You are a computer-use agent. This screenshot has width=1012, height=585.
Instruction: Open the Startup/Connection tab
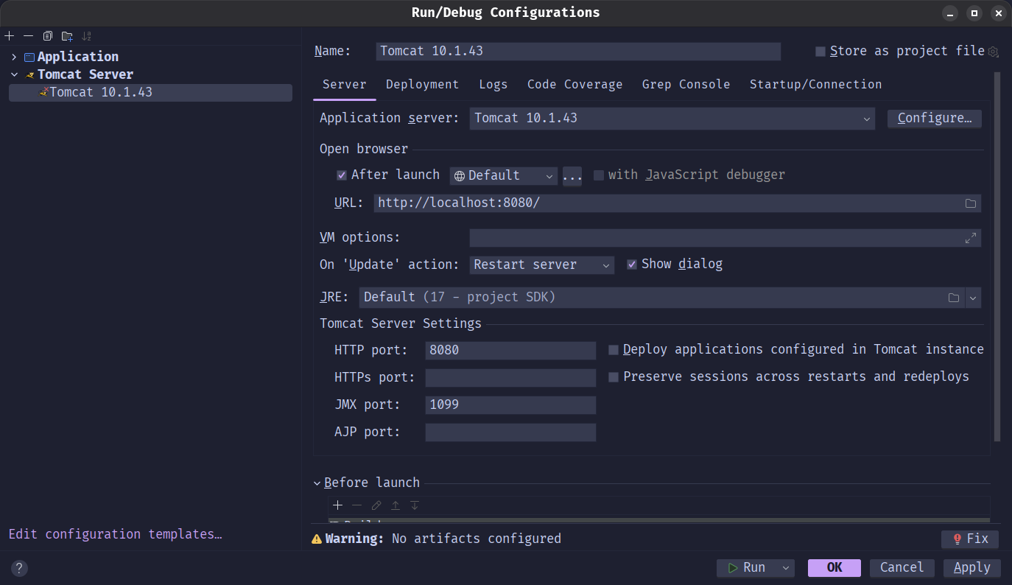(815, 85)
